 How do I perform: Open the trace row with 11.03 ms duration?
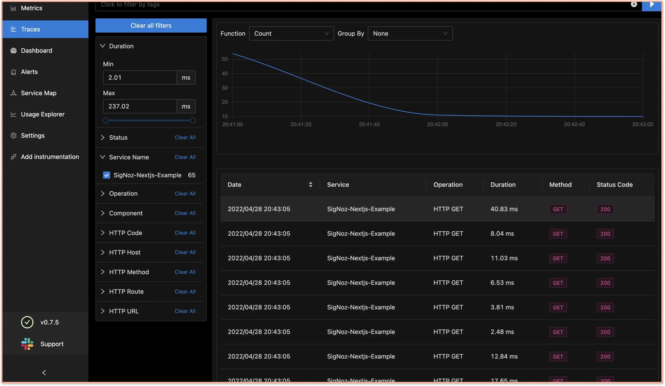pyautogui.click(x=438, y=258)
